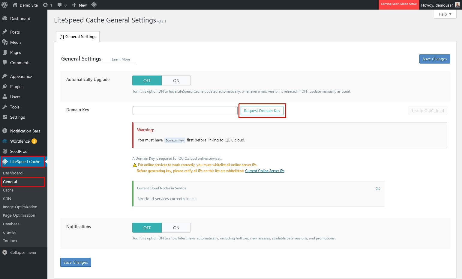Open Toolbox submenu item
The height and width of the screenshot is (279, 462).
click(x=10, y=241)
